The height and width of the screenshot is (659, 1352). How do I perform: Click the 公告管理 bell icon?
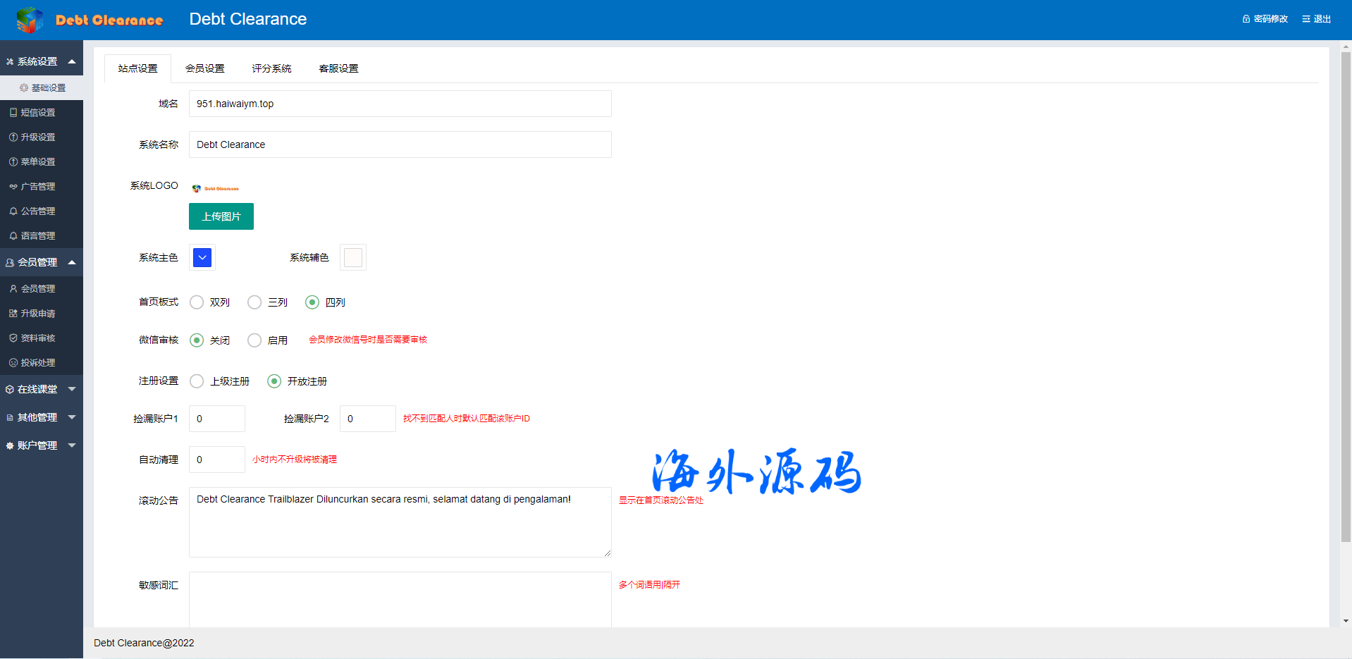pos(13,211)
